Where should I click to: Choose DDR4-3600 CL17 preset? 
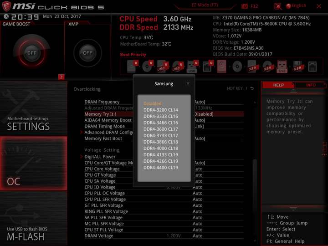click(161, 129)
